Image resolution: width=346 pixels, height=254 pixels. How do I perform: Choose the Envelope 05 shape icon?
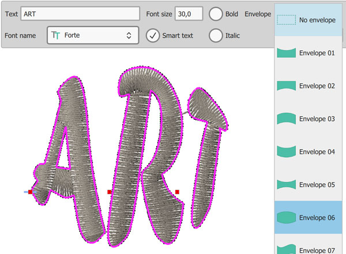click(x=287, y=184)
